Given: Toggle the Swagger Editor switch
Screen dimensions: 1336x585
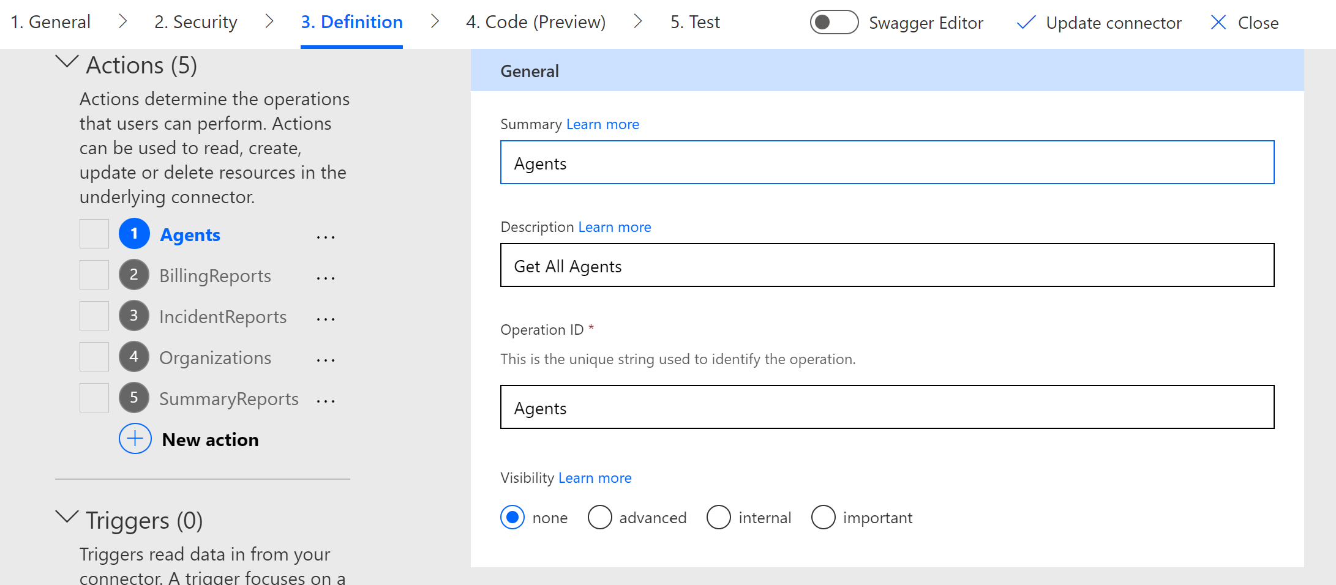Looking at the screenshot, I should click(x=833, y=23).
